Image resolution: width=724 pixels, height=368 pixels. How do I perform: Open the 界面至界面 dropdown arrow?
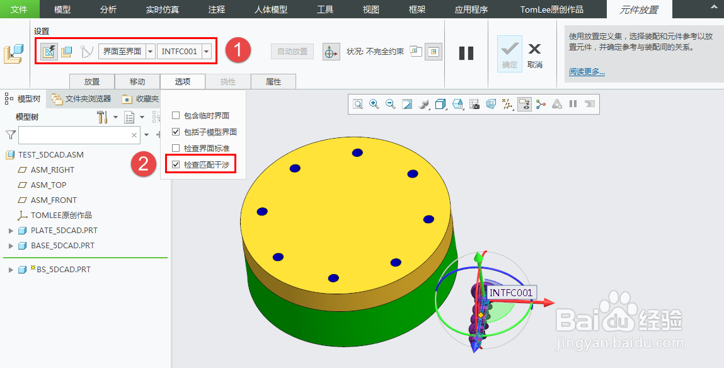[150, 52]
